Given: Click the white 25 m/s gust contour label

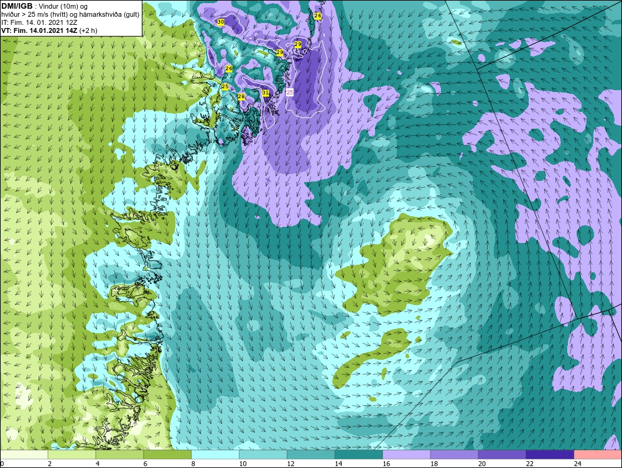Looking at the screenshot, I should [290, 92].
